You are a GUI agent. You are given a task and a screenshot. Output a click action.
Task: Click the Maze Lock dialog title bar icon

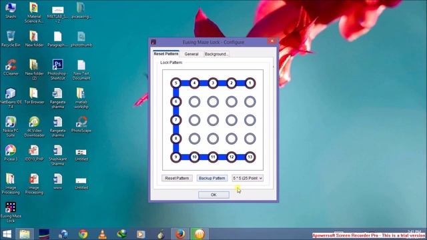coord(153,42)
